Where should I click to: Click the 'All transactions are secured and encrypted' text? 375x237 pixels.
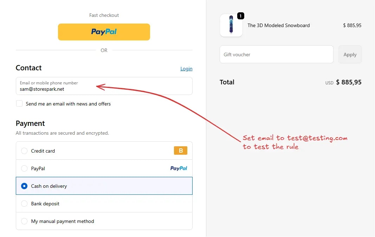(x=62, y=133)
